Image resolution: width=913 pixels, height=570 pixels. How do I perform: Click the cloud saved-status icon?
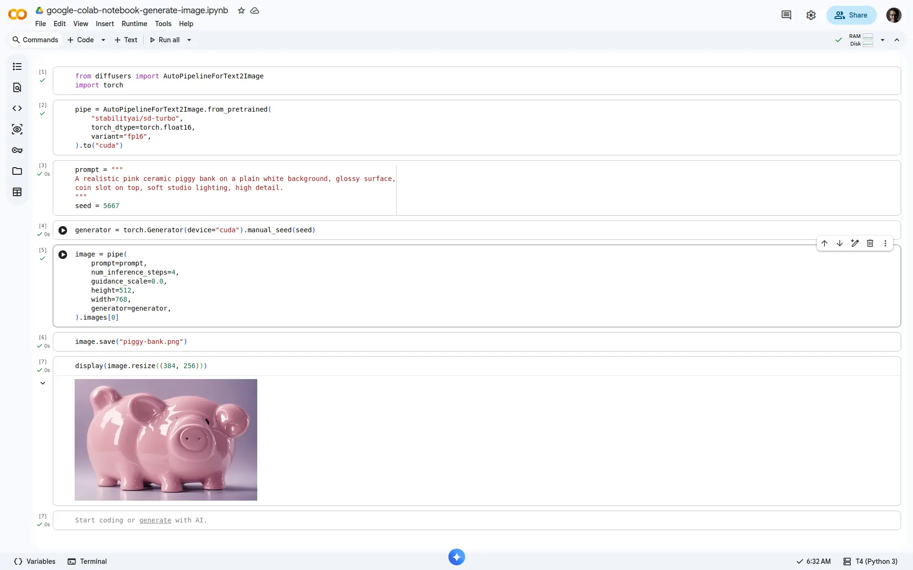255,10
